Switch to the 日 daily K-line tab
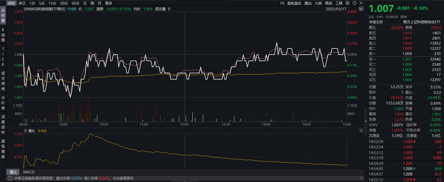The height and width of the screenshot is (182, 444). pyautogui.click(x=85, y=3)
